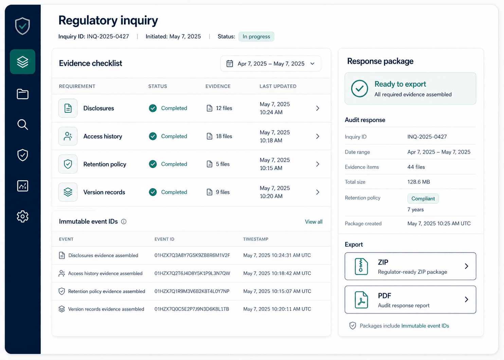Click the Compliant retention policy badge
504x360 pixels.
(x=423, y=199)
